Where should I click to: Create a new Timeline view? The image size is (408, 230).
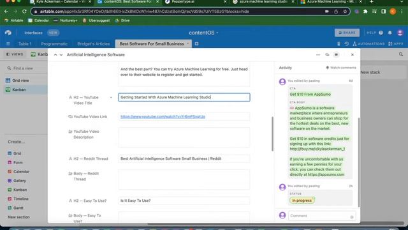[x=21, y=199]
